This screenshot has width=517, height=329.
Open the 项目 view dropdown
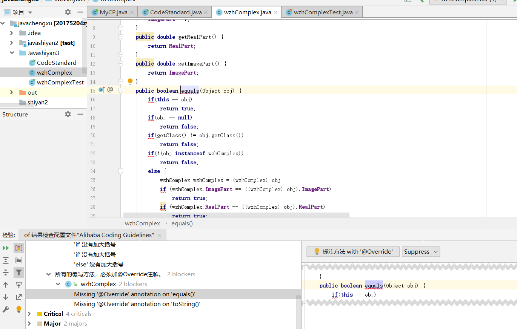(30, 12)
